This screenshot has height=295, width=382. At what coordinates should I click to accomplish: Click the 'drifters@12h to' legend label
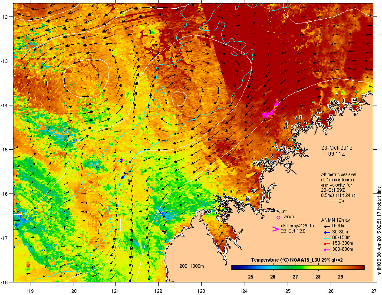[297, 226]
